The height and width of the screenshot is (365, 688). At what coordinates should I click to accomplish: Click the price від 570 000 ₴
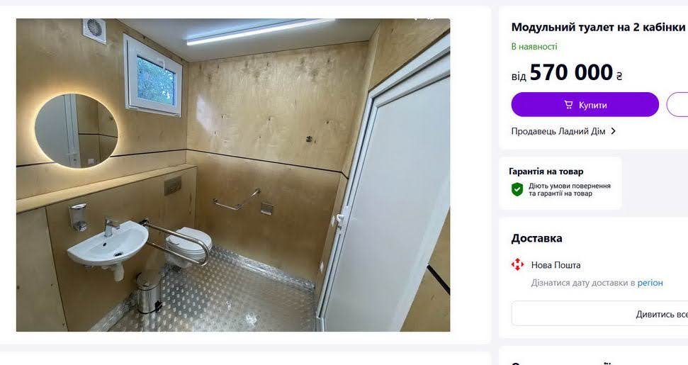(566, 72)
